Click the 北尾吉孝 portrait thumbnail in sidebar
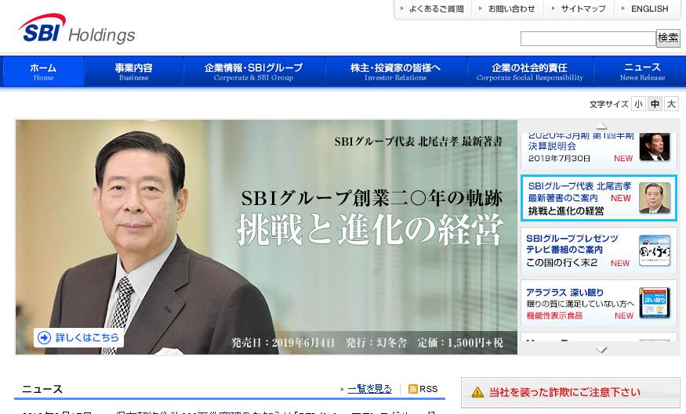The width and height of the screenshot is (686, 414). click(655, 198)
